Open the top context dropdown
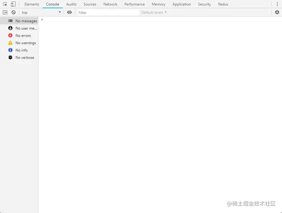 pos(41,12)
